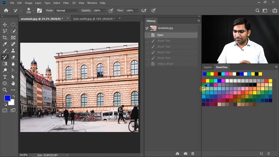Viewport: 279px width, 157px height.
Task: Select the History Brush history state
Action: click(x=171, y=64)
